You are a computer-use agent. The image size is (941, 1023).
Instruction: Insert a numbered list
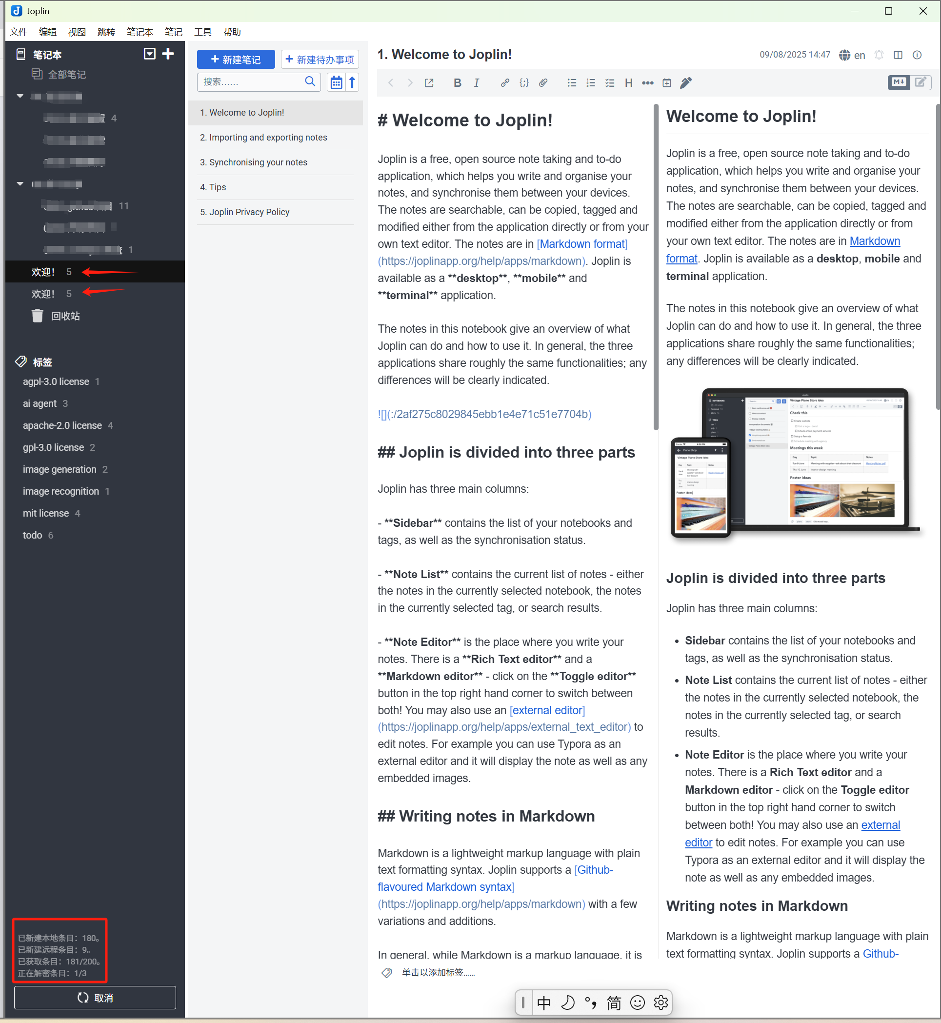pyautogui.click(x=591, y=83)
